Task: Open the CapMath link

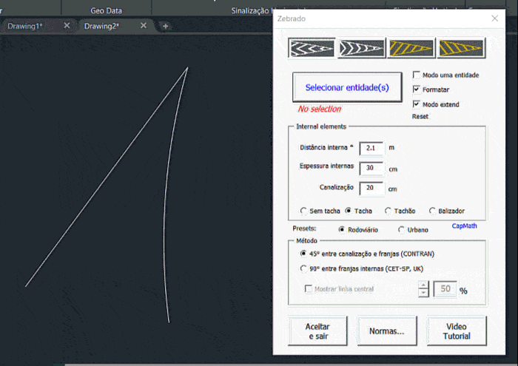Action: [464, 226]
